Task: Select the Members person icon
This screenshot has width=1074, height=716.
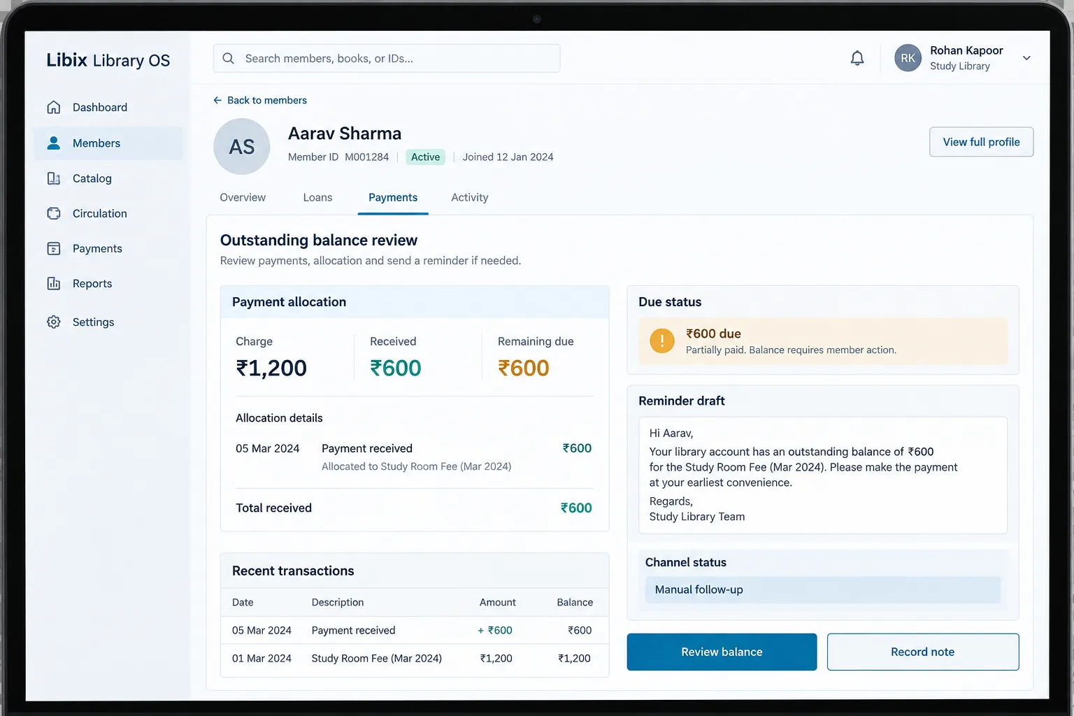Action: 54,143
